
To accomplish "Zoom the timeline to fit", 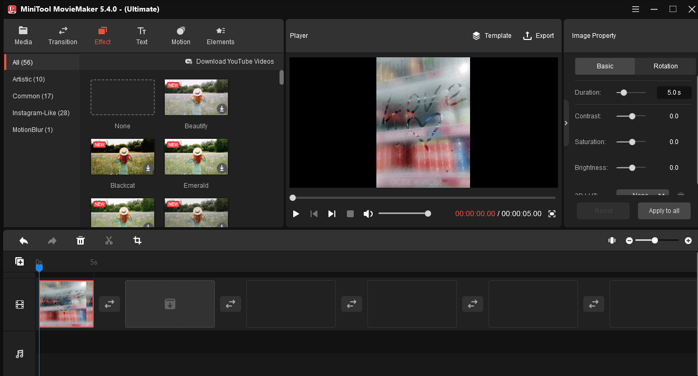I will pyautogui.click(x=612, y=240).
